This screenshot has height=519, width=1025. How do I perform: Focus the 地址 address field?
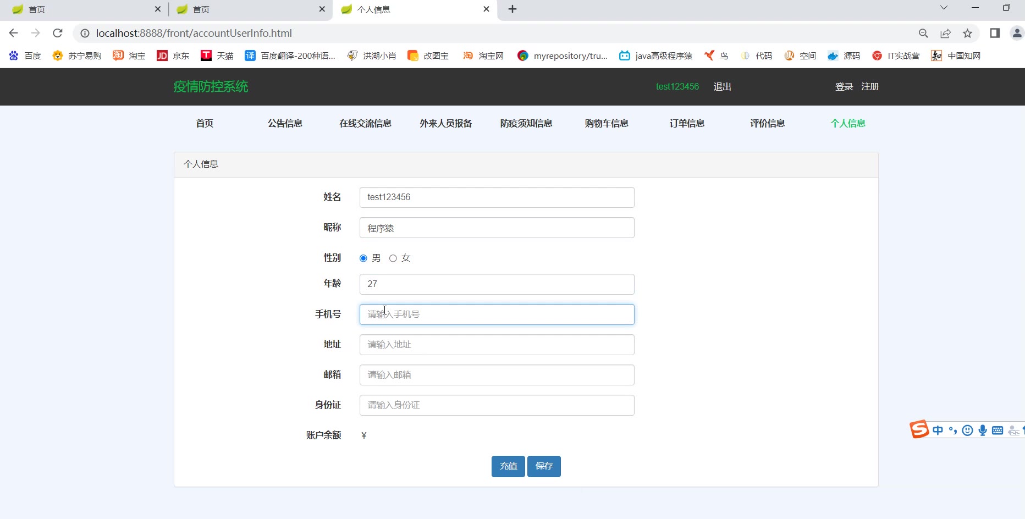[x=497, y=345]
